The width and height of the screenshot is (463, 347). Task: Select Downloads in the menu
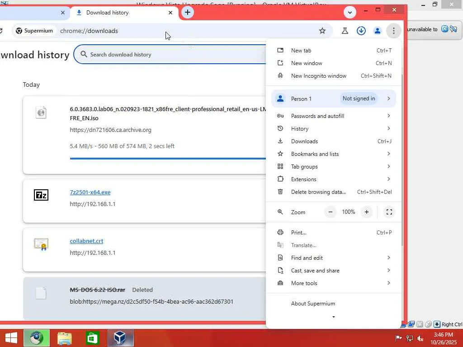[334, 141]
